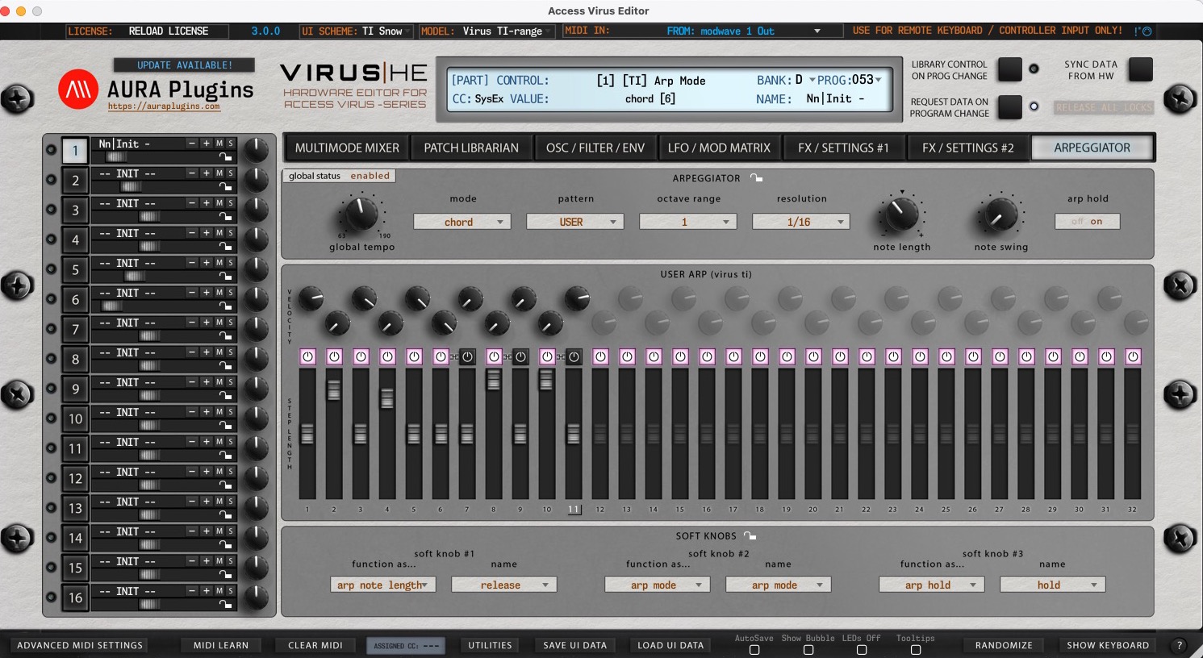
Task: Open the pattern dropdown showing USER
Action: 574,222
